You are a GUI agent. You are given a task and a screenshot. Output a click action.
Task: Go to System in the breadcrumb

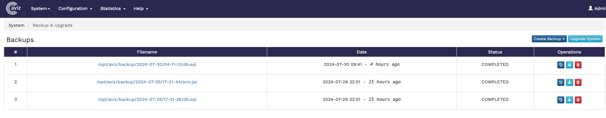tap(17, 25)
